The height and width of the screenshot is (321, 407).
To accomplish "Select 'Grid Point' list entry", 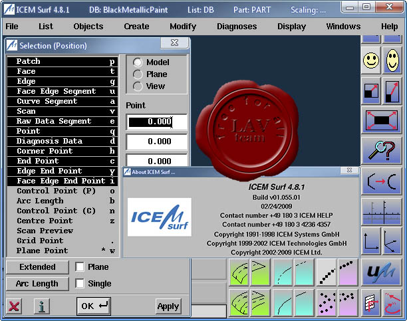I will click(x=63, y=241).
